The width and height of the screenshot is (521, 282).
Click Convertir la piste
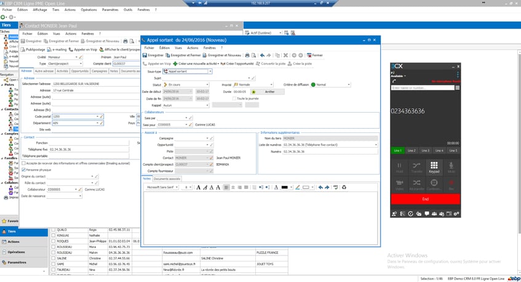click(x=271, y=63)
